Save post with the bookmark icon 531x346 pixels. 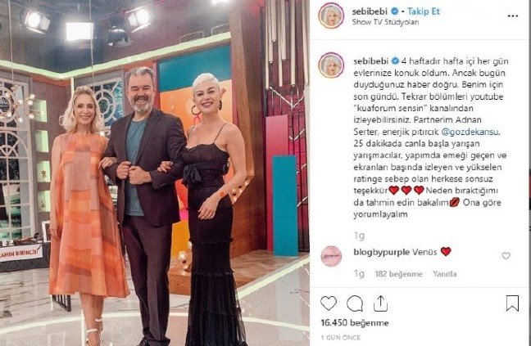[x=512, y=303]
